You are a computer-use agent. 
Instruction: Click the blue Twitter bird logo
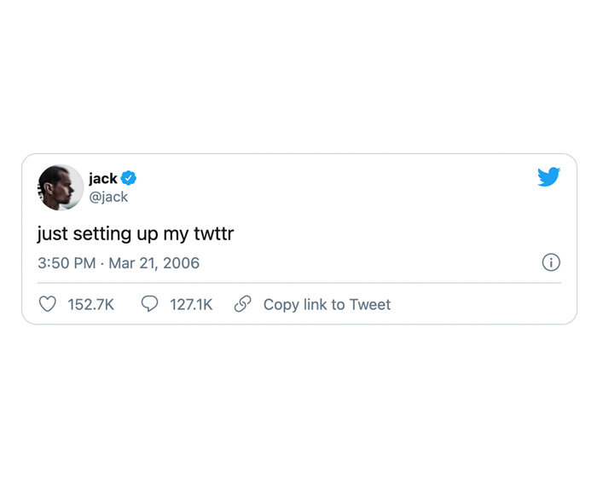(x=548, y=177)
